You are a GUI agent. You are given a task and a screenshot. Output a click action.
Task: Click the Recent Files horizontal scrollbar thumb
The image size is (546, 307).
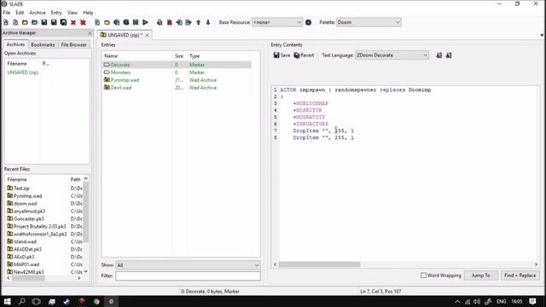click(x=28, y=278)
